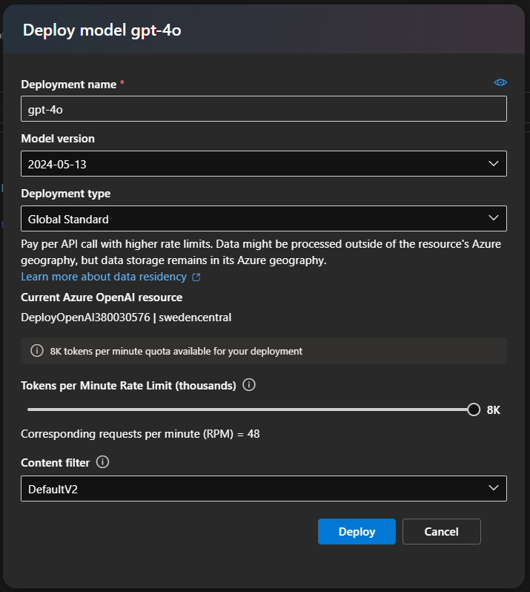The width and height of the screenshot is (530, 592).
Task: Open the Content filter dropdown
Action: point(264,489)
